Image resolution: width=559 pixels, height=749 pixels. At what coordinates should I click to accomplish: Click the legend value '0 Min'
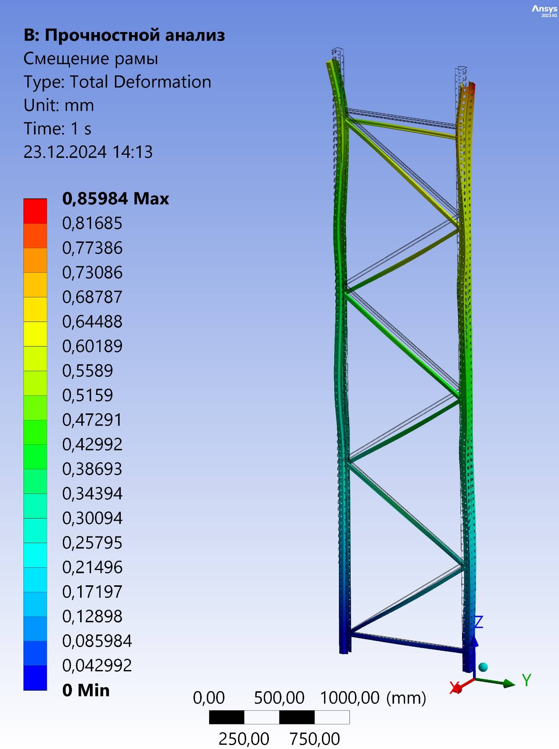point(86,690)
